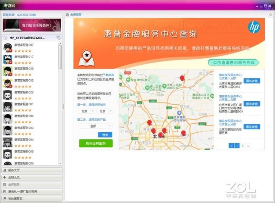275x203 pixels.
Task: Go to previous results page arrow
Action: (231, 146)
